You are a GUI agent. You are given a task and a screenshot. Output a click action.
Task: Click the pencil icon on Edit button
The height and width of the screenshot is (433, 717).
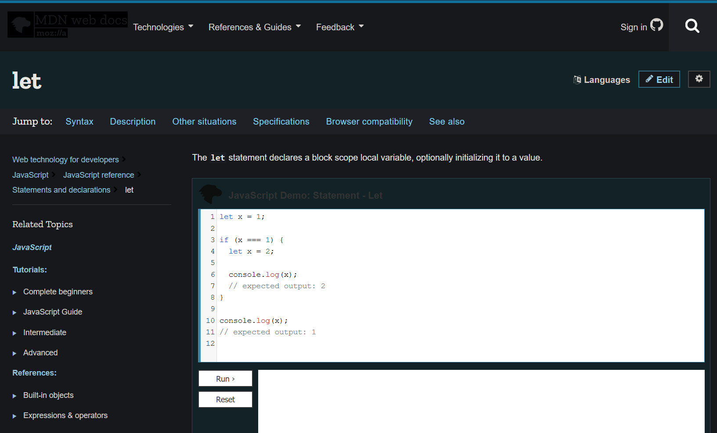tap(649, 79)
